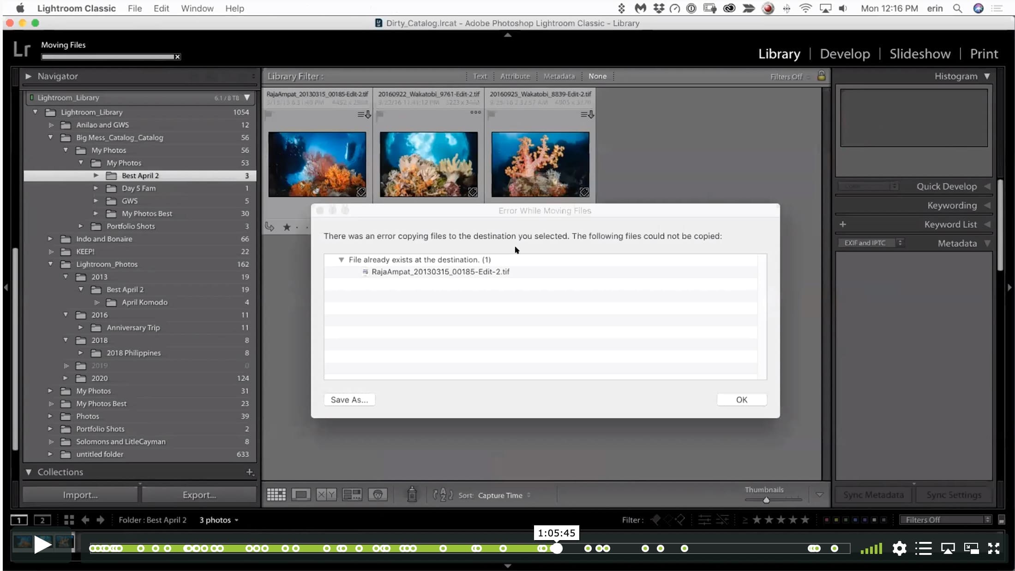
Task: Click Save As... in error dialog
Action: [x=349, y=400]
